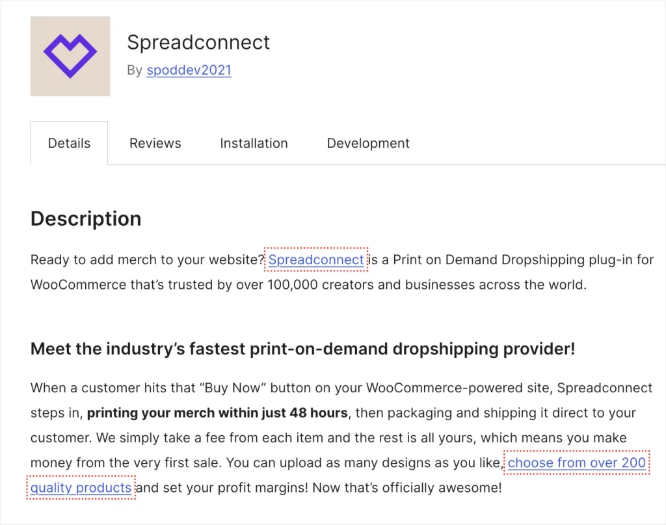Click the fastest print-on-demand provider heading

(302, 349)
